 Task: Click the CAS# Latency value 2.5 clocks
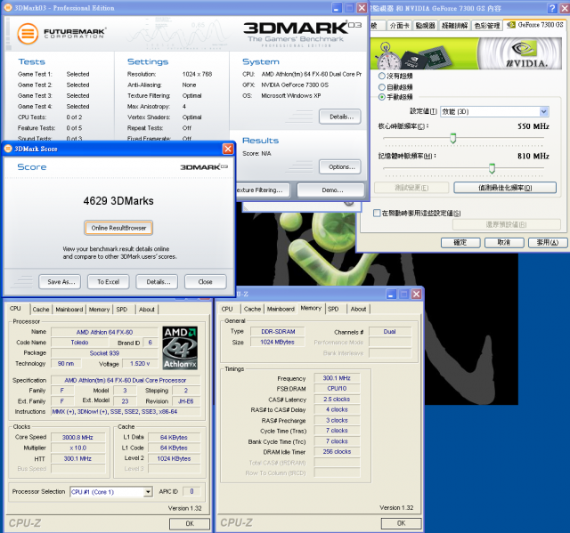click(337, 399)
